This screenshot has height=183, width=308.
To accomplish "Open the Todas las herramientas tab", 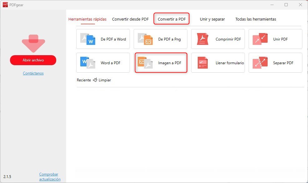I will point(256,19).
